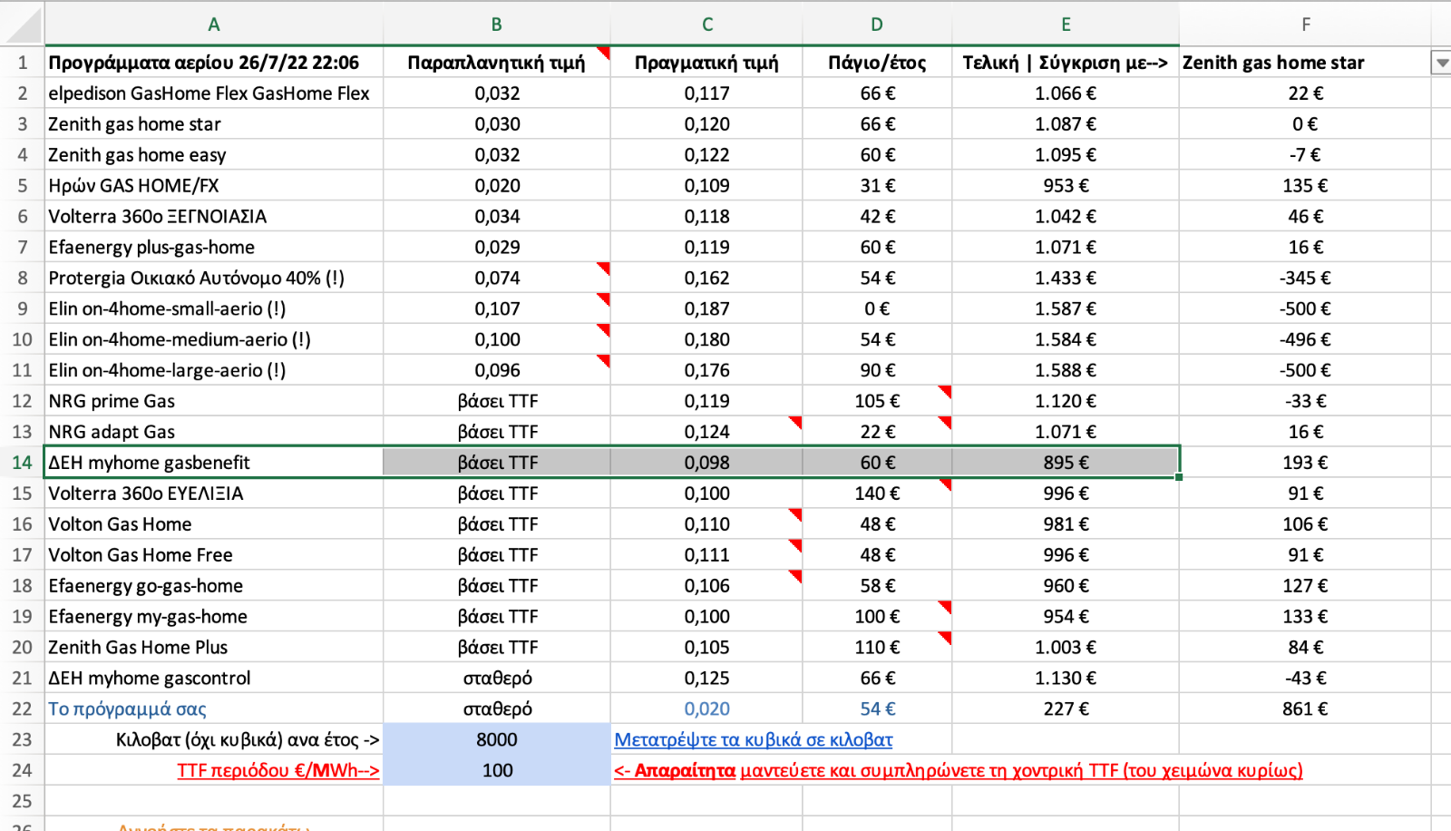Viewport: 1451px width, 831px height.
Task: Select cell 'Volterra 360ο ΕΥΕΛΙΞΙΑ'
Action: click(214, 494)
